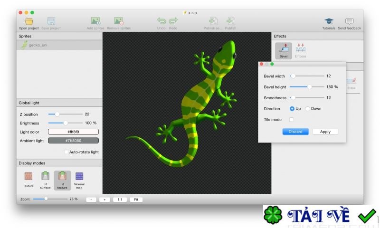This screenshot has height=228, width=380.
Task: Click the zoom minus button
Action: tap(91, 199)
